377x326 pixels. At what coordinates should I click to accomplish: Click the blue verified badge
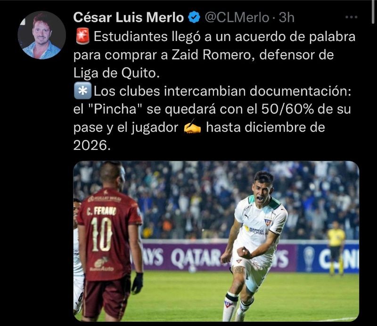(x=194, y=17)
